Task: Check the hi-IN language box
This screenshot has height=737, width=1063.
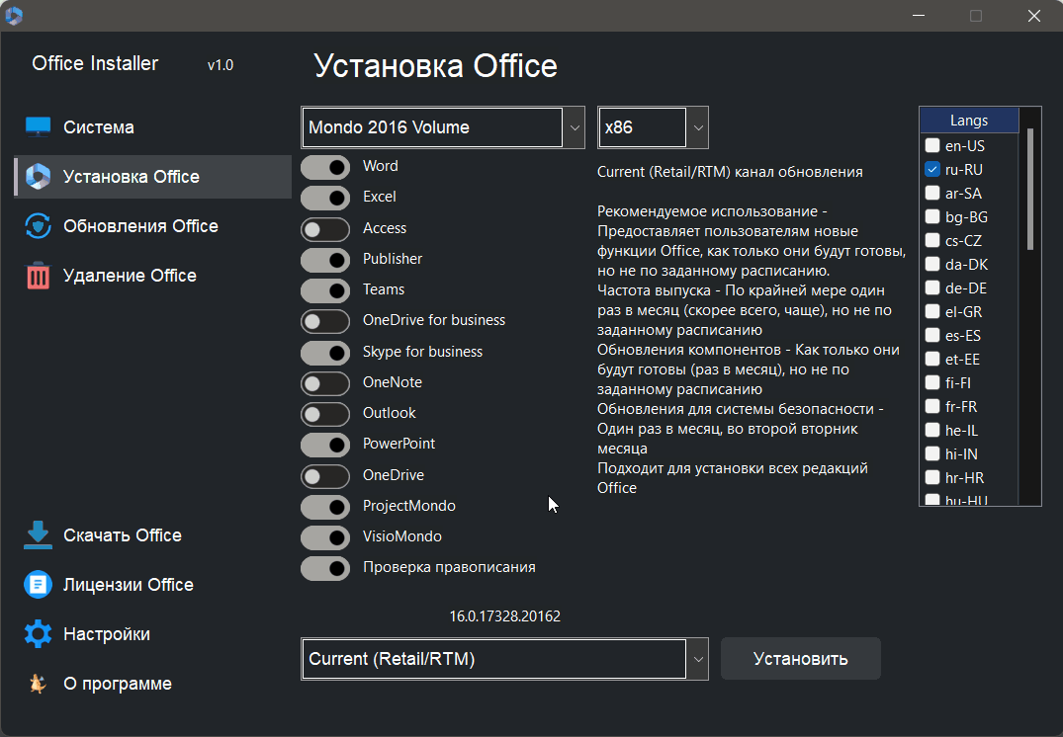Action: [x=932, y=453]
